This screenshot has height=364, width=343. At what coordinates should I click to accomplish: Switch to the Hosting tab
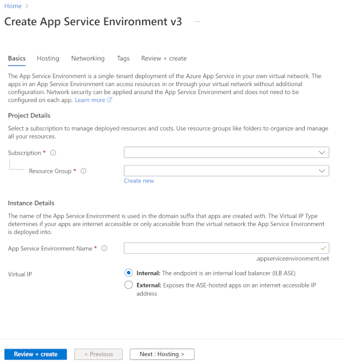48,58
